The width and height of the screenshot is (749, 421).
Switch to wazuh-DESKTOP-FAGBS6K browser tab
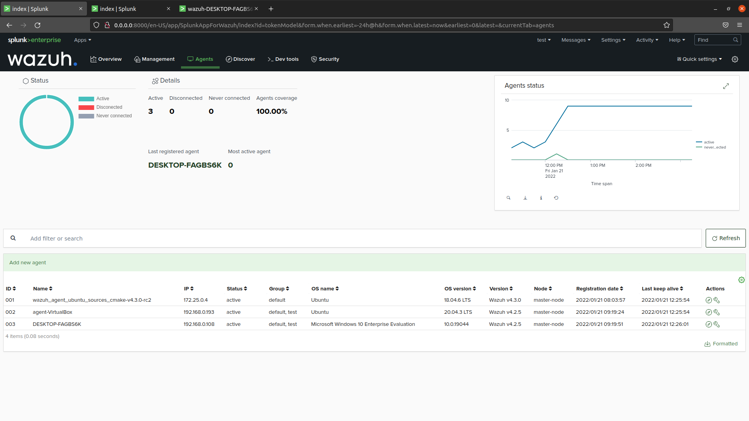(x=219, y=9)
